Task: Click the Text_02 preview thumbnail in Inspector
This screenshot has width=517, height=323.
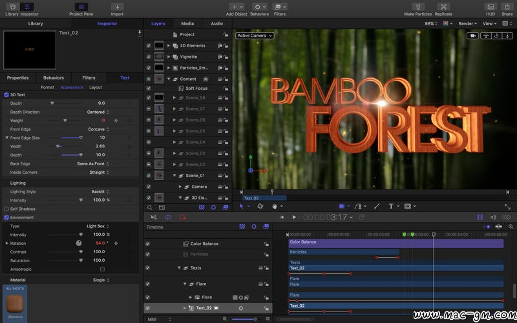Action: [x=30, y=50]
